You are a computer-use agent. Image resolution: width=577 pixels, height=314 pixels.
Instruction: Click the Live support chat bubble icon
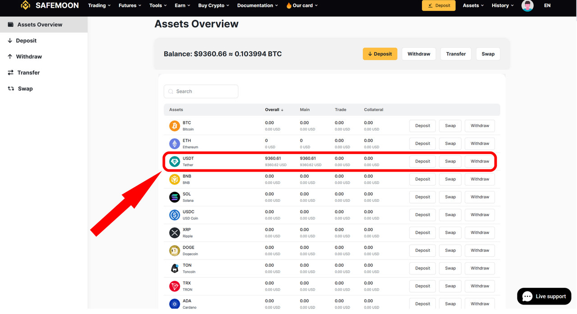pyautogui.click(x=527, y=296)
